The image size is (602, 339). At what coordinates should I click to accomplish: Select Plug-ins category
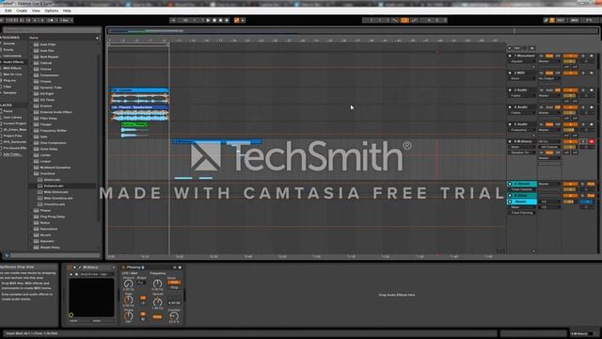[10, 80]
